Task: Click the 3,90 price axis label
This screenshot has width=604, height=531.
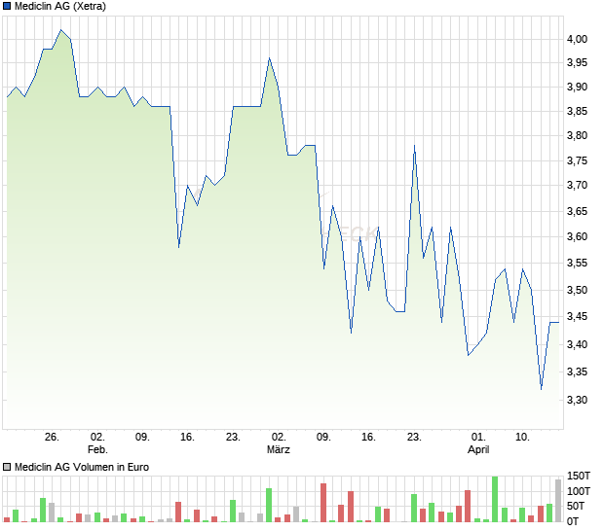Action: click(577, 87)
